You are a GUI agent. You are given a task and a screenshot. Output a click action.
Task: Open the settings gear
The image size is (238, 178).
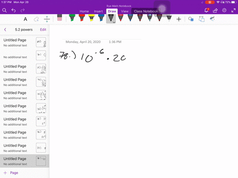(224, 10)
